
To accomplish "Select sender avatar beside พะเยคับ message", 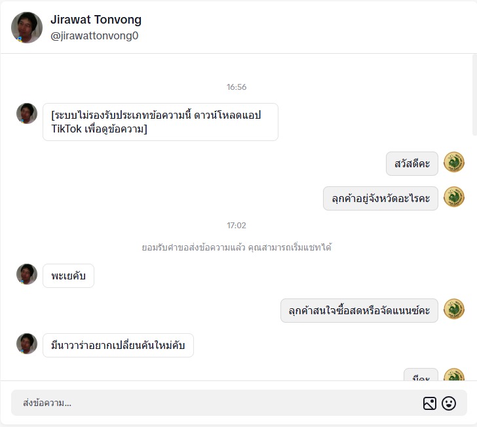I will click(27, 274).
